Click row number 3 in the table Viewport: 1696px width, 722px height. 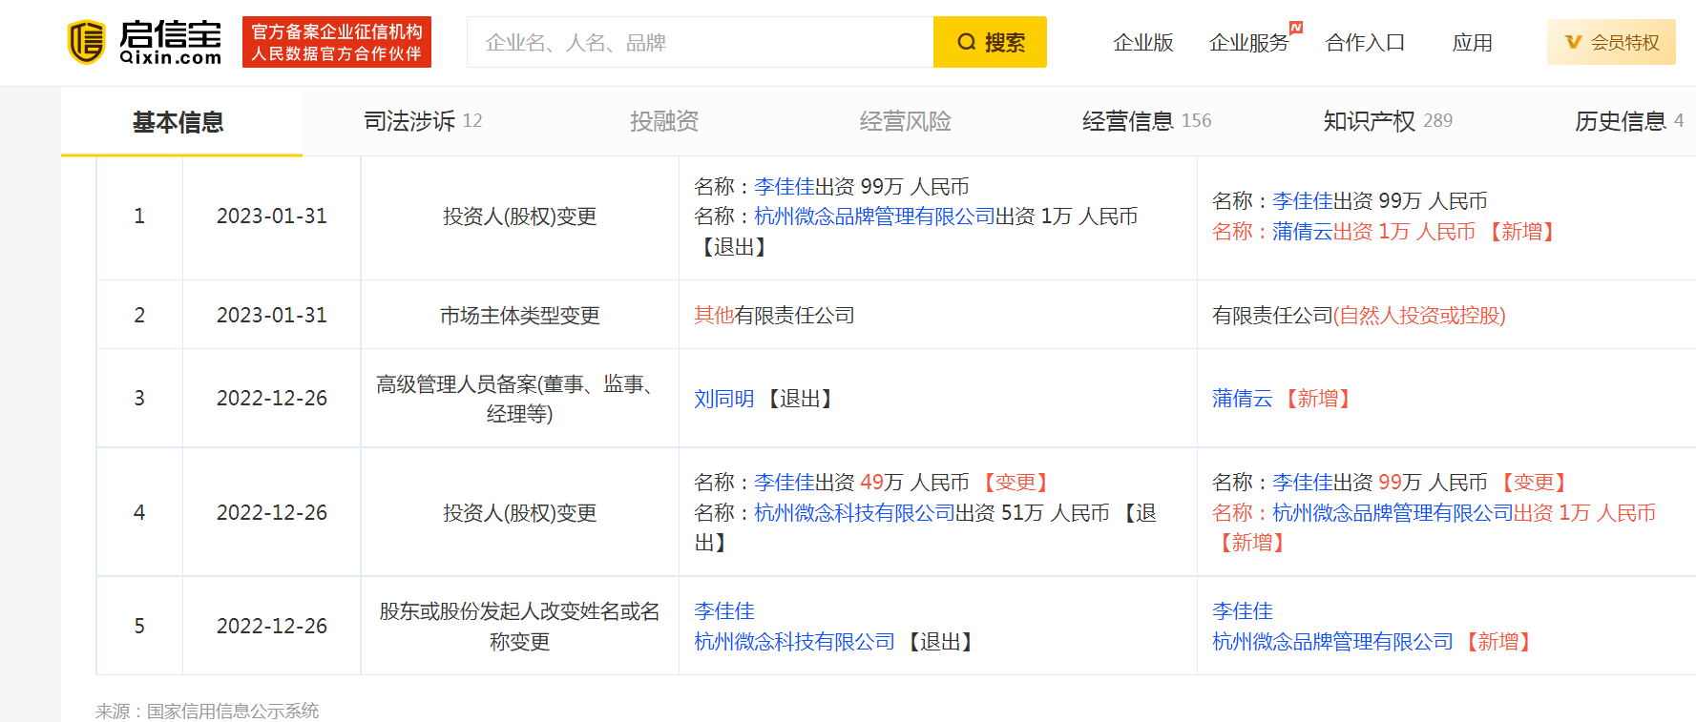click(139, 399)
